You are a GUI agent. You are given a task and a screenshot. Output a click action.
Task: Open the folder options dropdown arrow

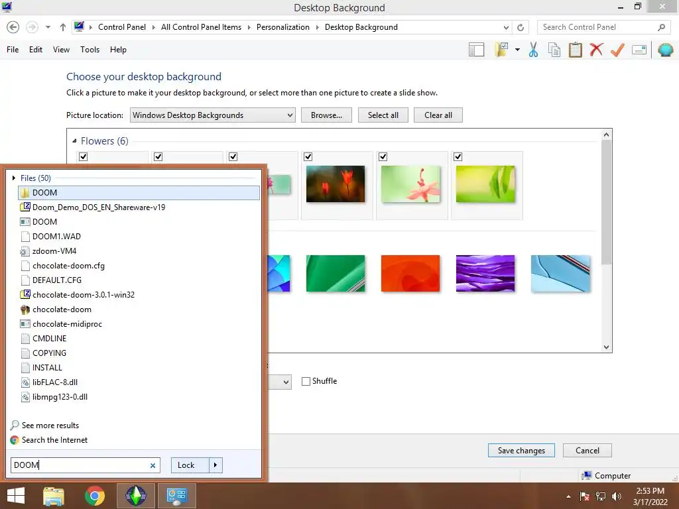click(x=517, y=50)
